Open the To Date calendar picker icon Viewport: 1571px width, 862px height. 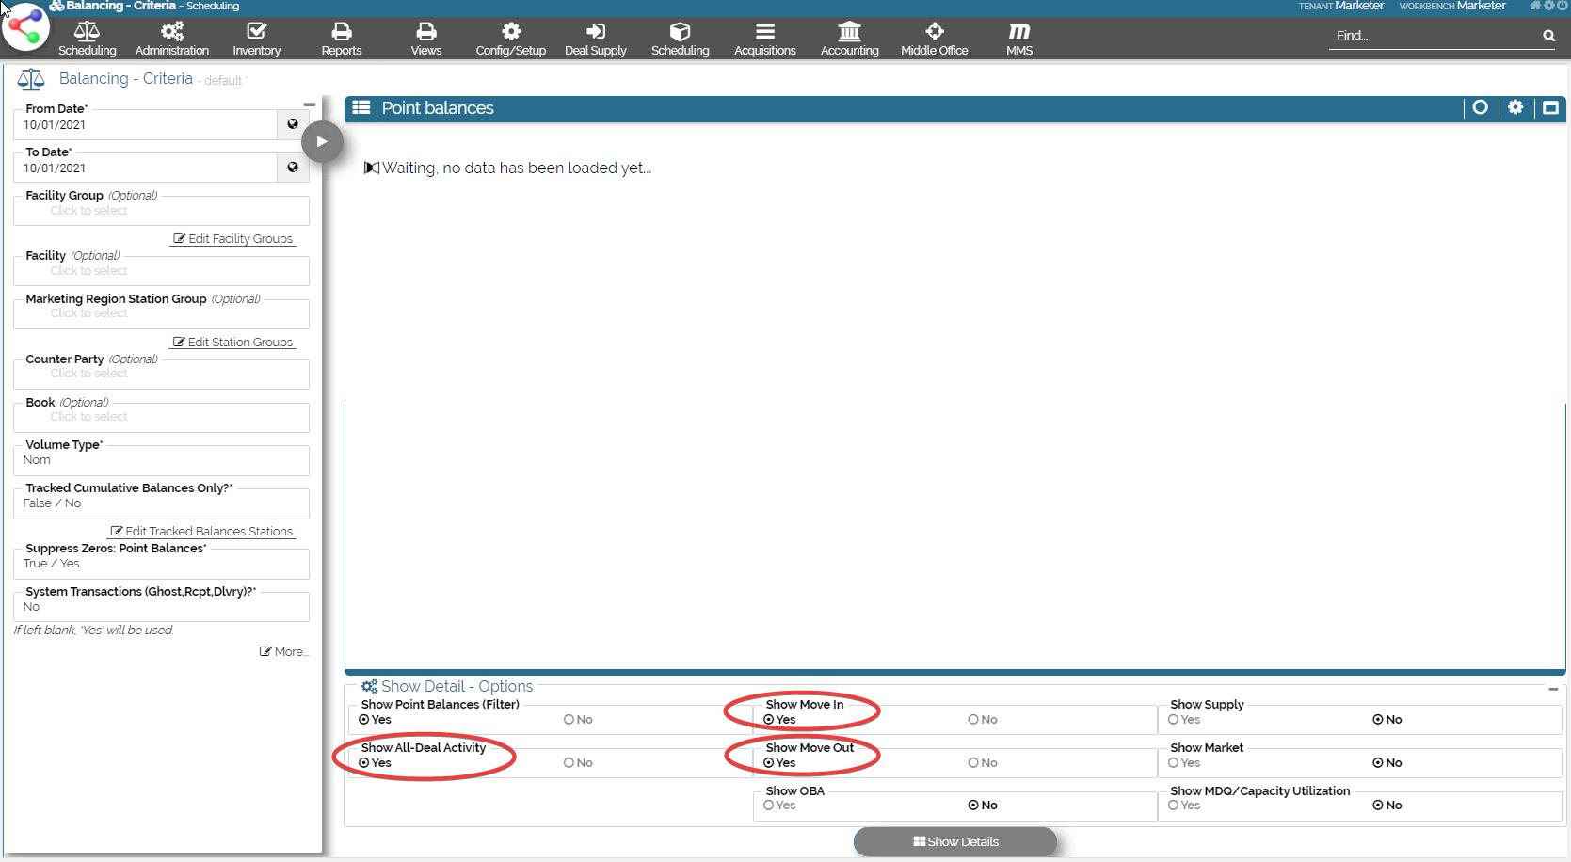(293, 168)
